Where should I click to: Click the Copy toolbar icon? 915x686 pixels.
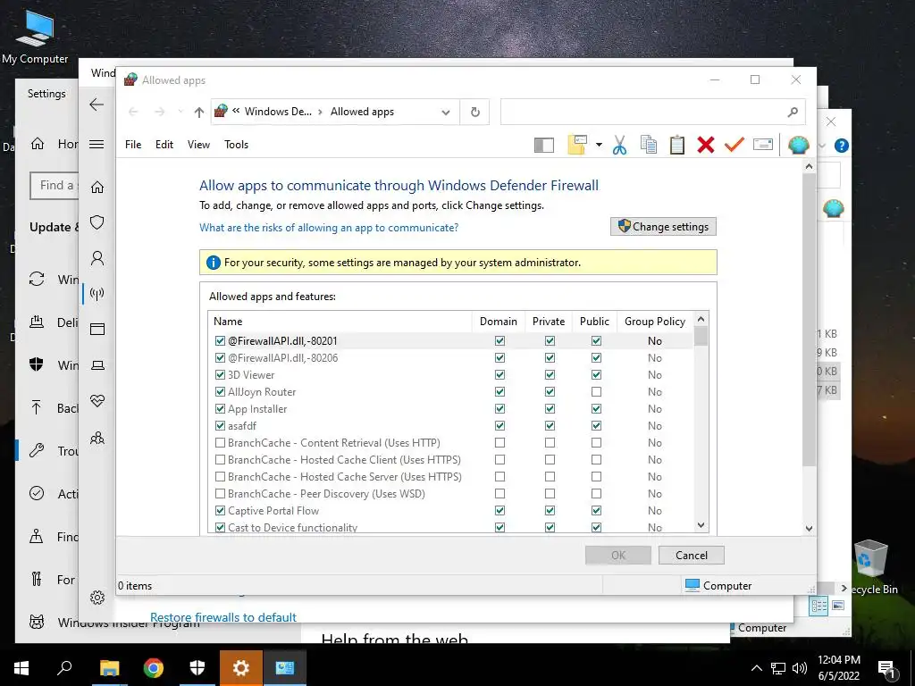point(649,145)
